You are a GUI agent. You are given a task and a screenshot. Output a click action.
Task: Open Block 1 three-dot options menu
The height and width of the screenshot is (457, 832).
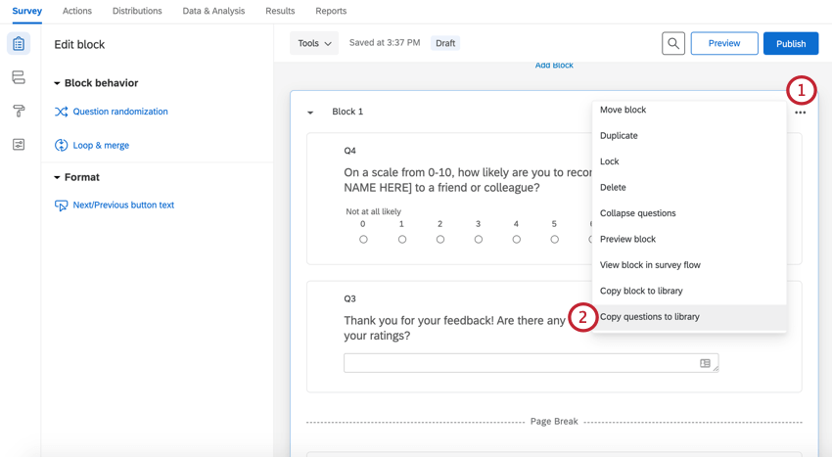click(800, 113)
